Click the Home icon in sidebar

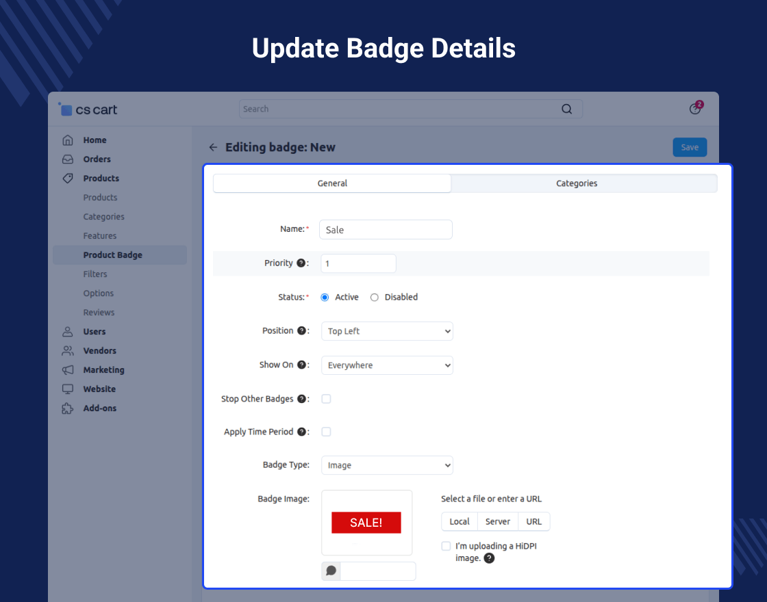coord(67,140)
